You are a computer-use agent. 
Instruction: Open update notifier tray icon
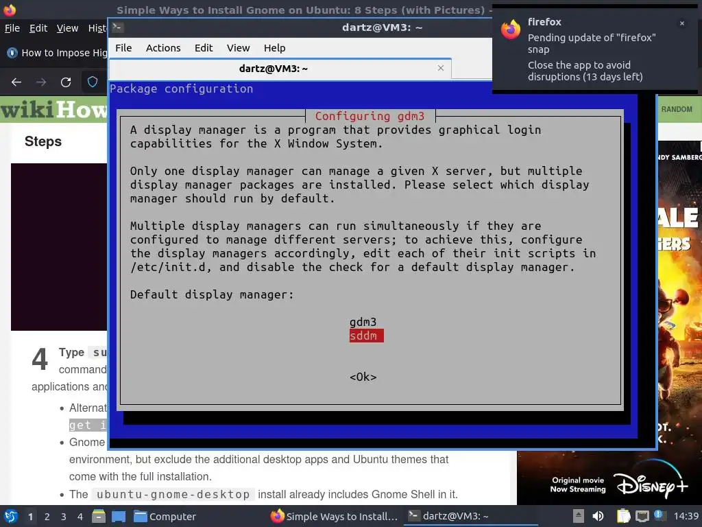click(659, 515)
